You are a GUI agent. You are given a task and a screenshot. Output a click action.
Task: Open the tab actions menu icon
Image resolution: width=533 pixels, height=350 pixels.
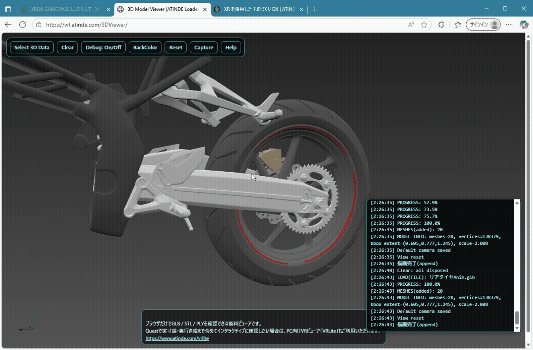8,9
